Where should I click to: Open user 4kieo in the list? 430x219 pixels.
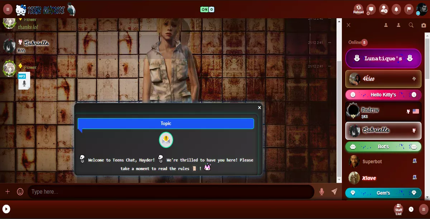click(383, 79)
